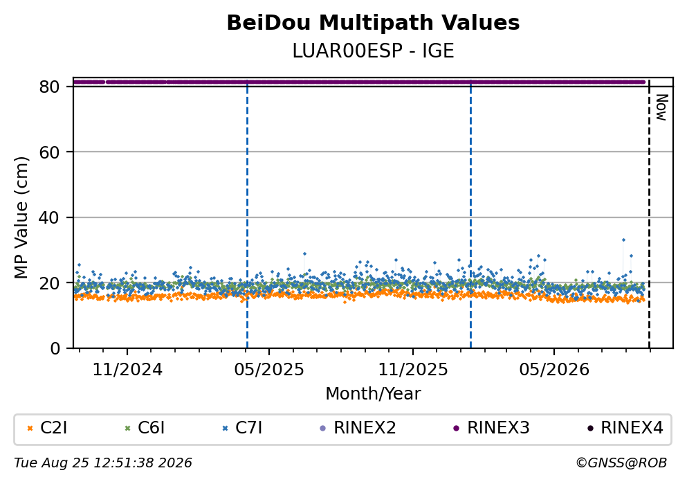Click the LUAR00ESP - IGE subtitle
The height and width of the screenshot is (484, 687).
click(373, 51)
